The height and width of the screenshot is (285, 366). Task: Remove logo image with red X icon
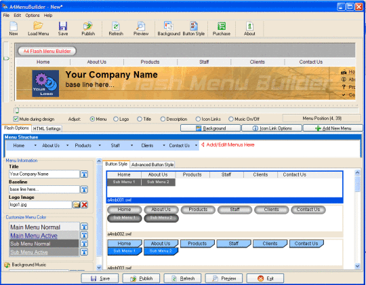tap(84, 205)
